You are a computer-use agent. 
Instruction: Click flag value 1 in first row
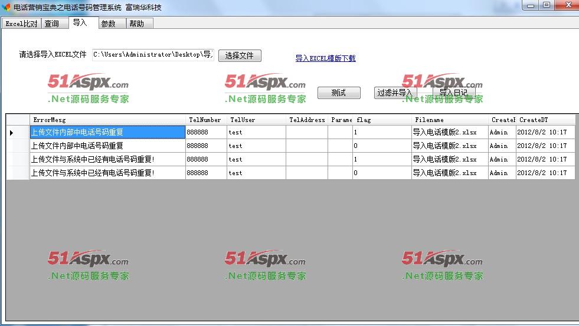382,132
